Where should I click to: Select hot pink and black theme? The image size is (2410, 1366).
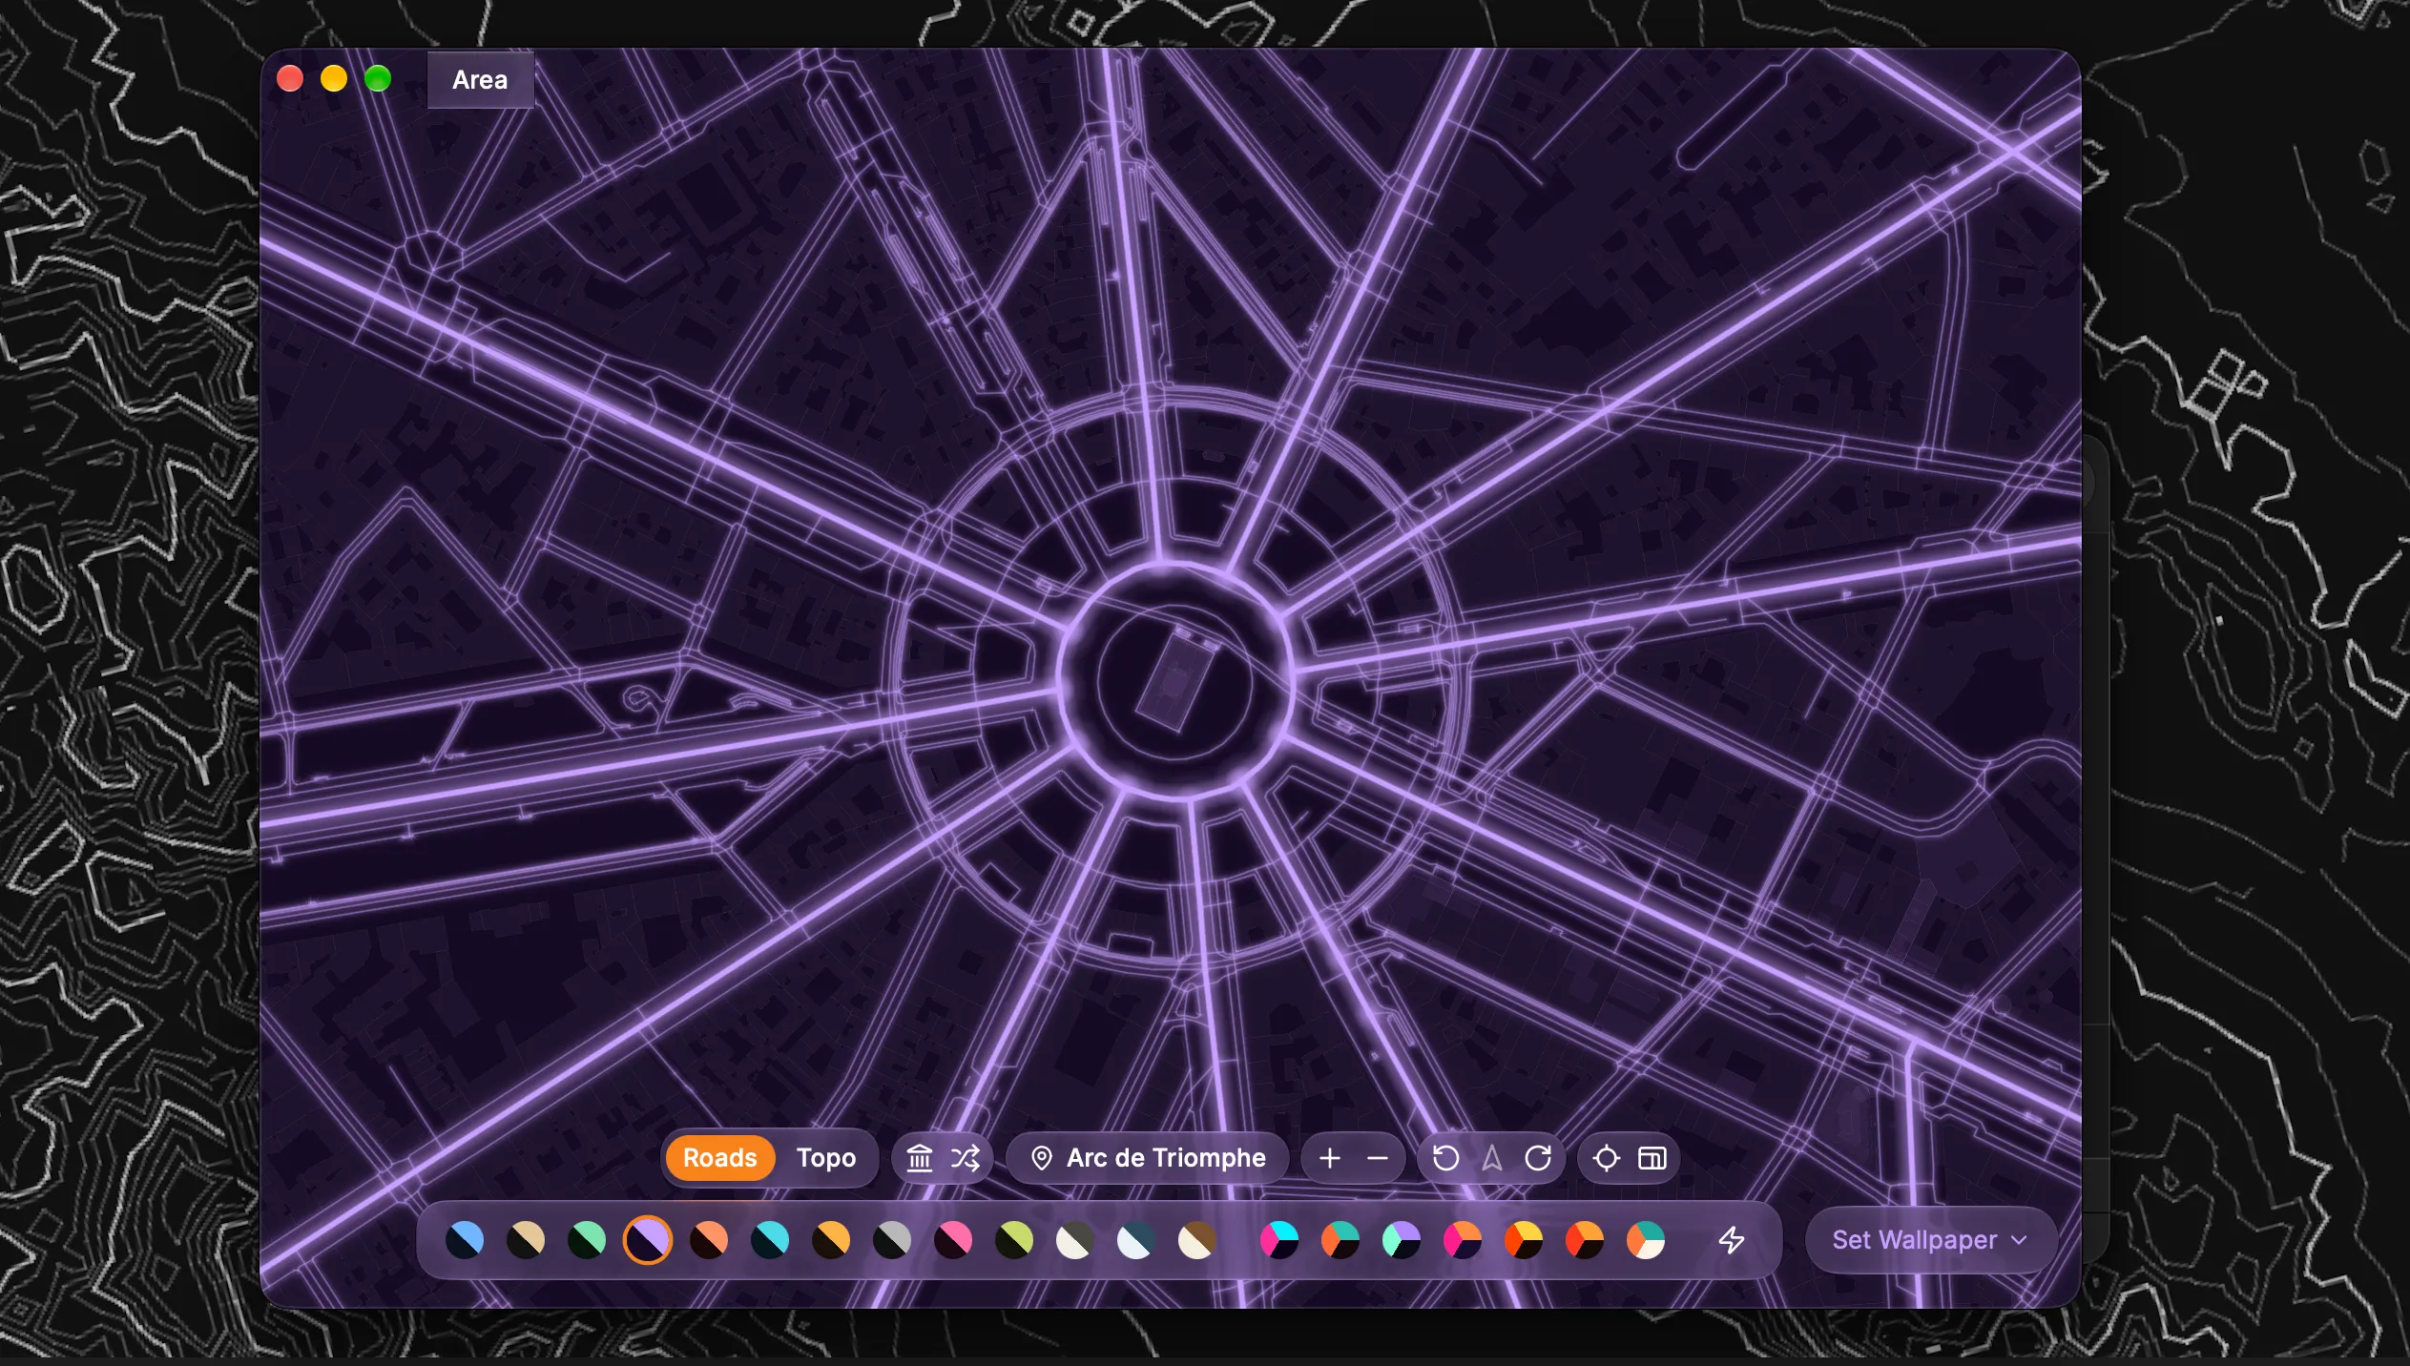point(953,1240)
